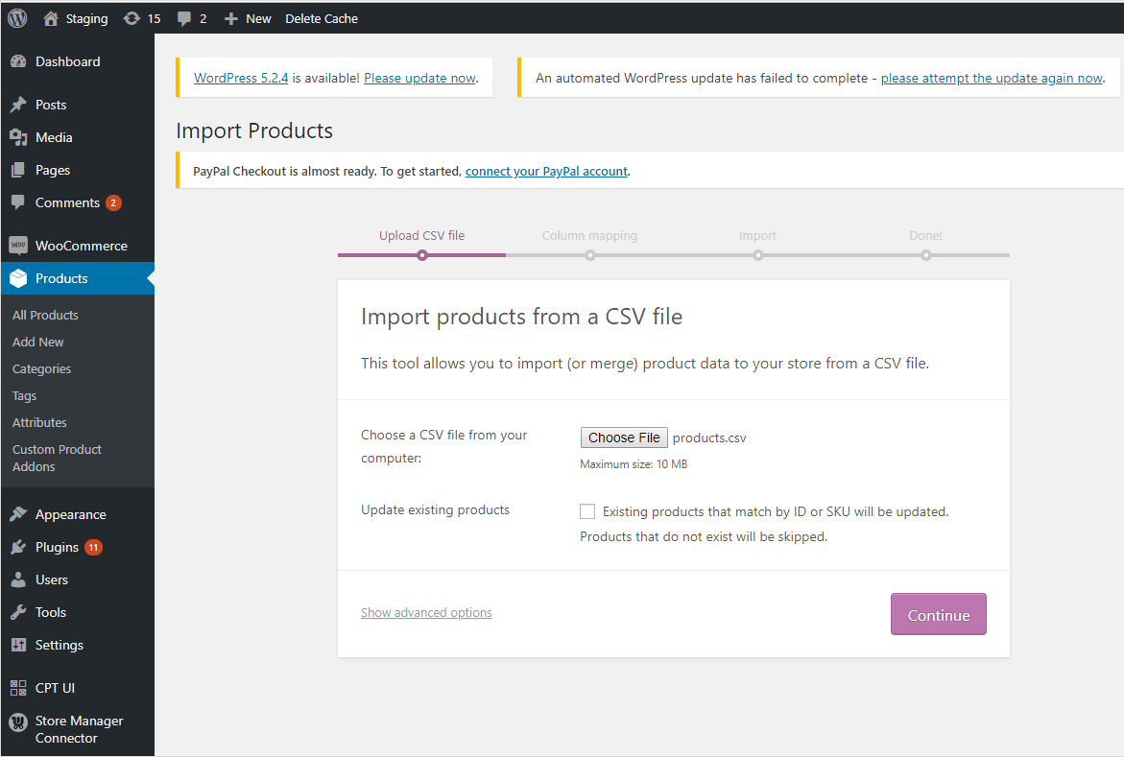Click the Staging site name text
Image resolution: width=1124 pixels, height=757 pixels.
pos(86,18)
